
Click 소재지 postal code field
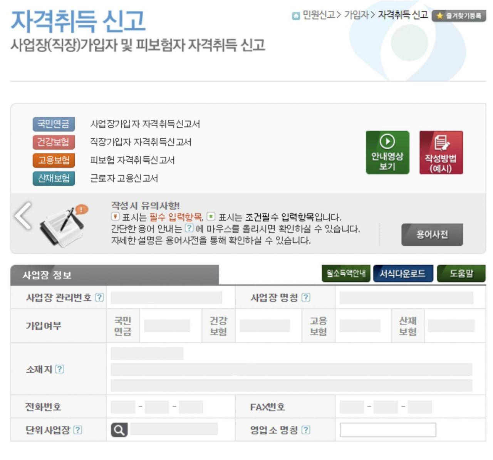click(x=147, y=353)
